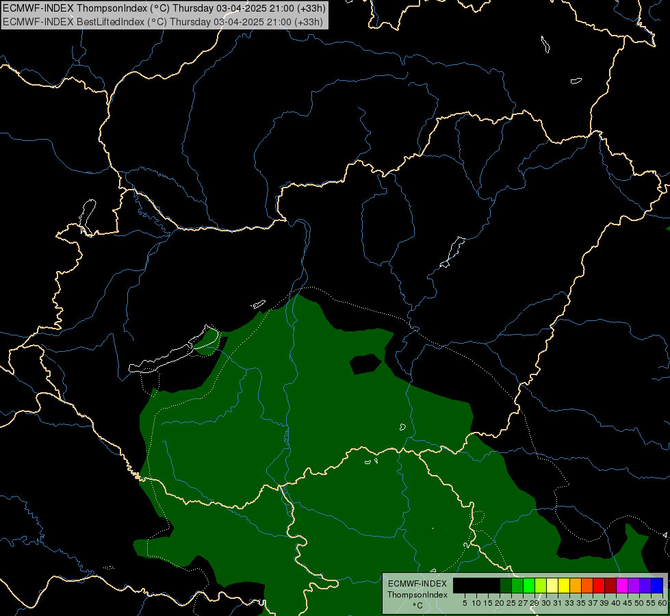Select the dark red 39–40 legend swatch
Viewport: 670px width, 616px height.
click(x=610, y=586)
